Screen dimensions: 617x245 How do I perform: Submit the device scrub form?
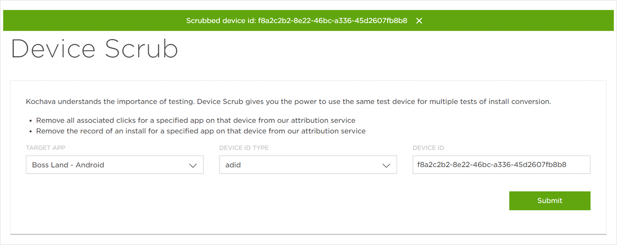[x=550, y=201]
